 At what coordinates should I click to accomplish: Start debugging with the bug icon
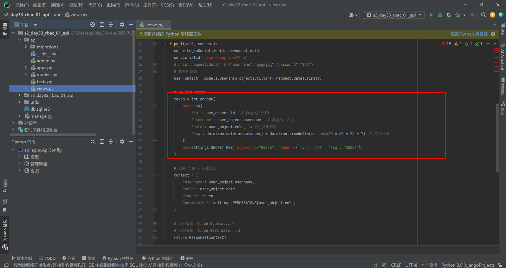[x=440, y=15]
